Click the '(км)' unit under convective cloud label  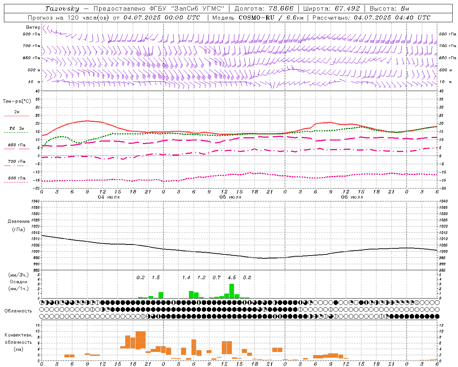click(18, 349)
